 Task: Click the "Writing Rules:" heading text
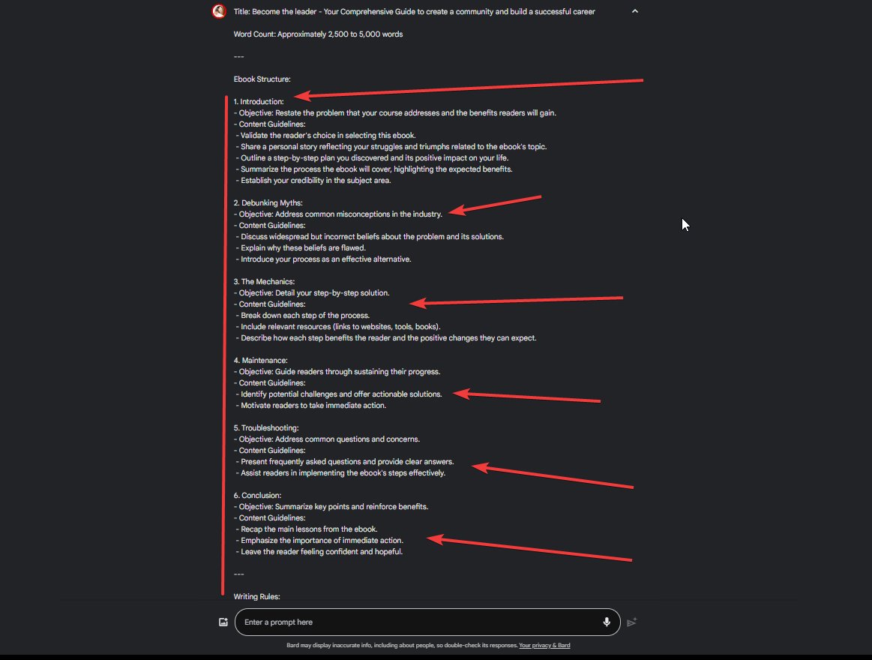257,596
